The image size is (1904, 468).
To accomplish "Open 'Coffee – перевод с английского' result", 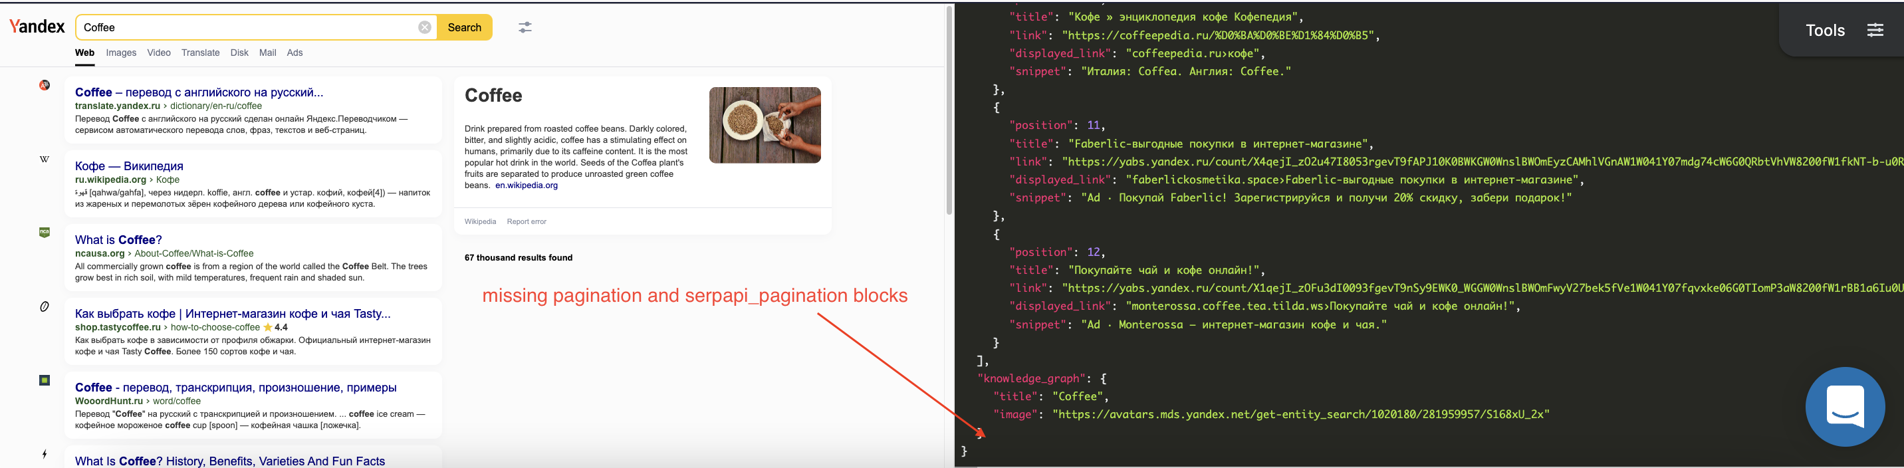I will pyautogui.click(x=199, y=92).
